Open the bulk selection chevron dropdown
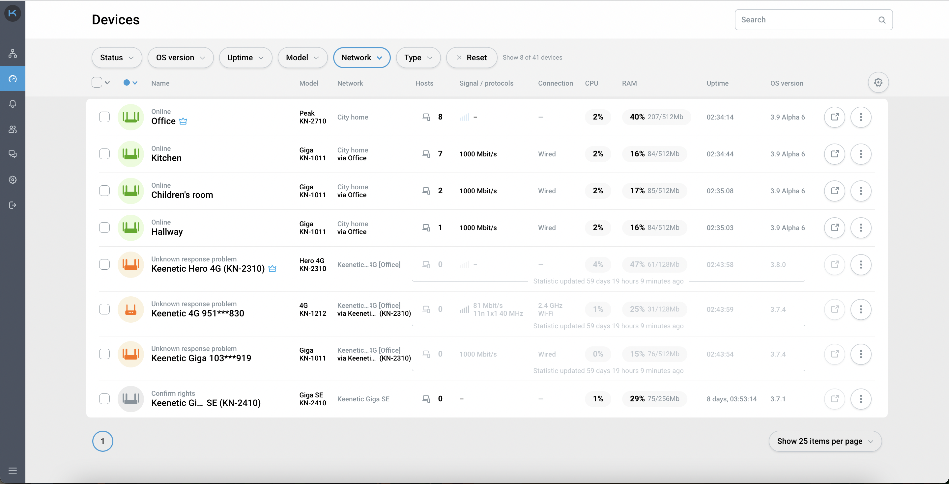This screenshot has width=949, height=484. pyautogui.click(x=107, y=83)
